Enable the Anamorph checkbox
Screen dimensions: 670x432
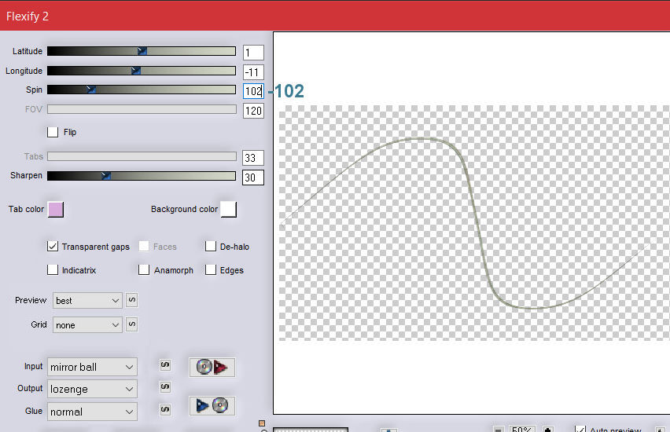tap(144, 269)
